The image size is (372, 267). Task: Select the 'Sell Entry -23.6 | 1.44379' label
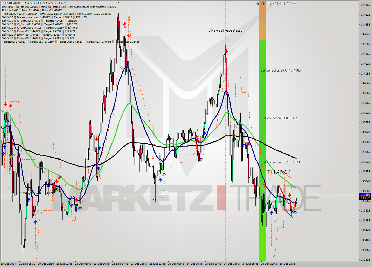pyautogui.click(x=276, y=3)
